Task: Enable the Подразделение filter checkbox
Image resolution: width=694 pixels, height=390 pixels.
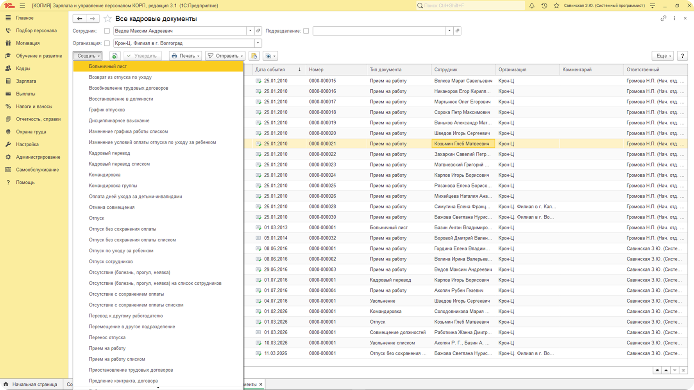Action: point(306,31)
